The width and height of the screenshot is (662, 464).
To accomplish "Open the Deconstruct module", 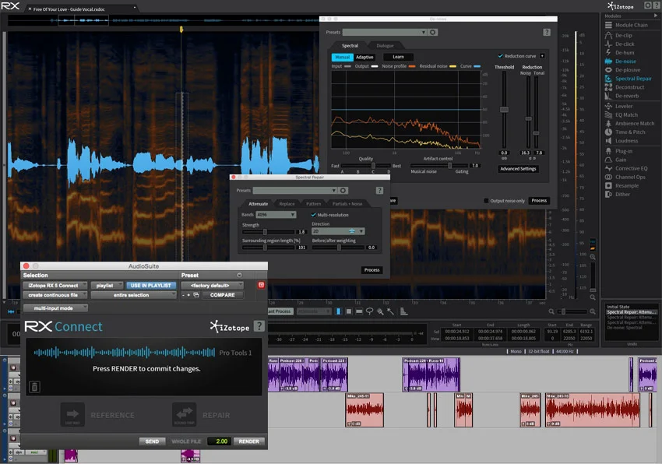I will (629, 87).
